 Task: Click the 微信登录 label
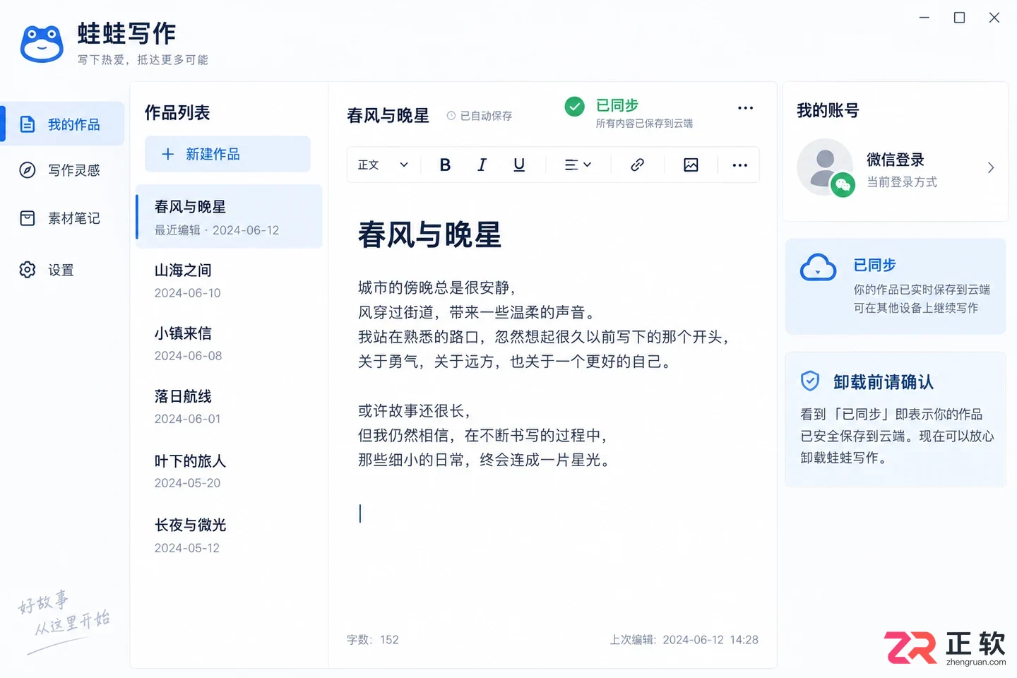[896, 160]
